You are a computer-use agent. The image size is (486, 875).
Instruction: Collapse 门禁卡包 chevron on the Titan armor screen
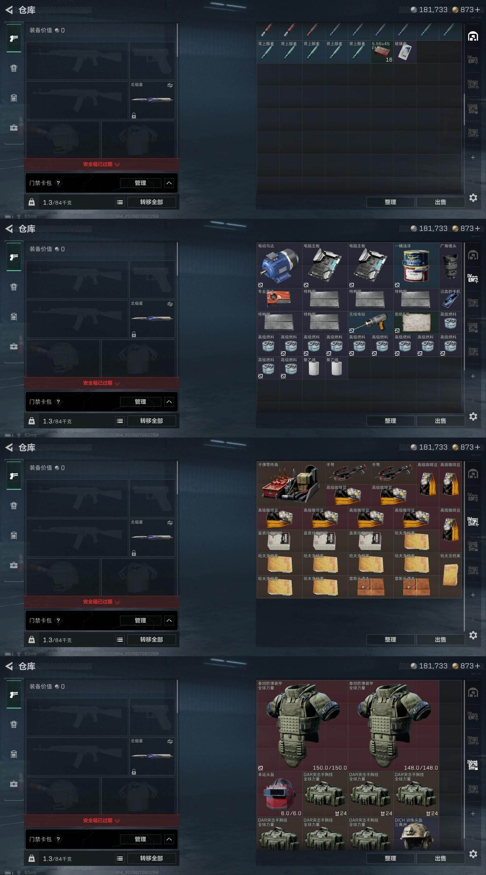click(169, 839)
